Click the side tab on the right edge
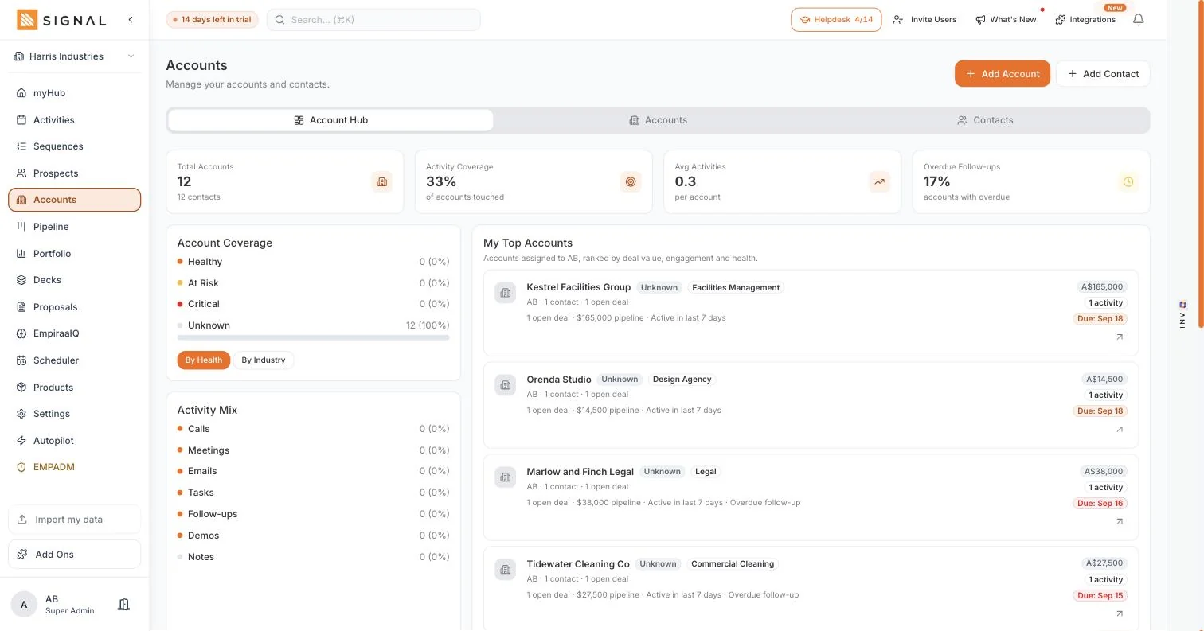 1182,315
